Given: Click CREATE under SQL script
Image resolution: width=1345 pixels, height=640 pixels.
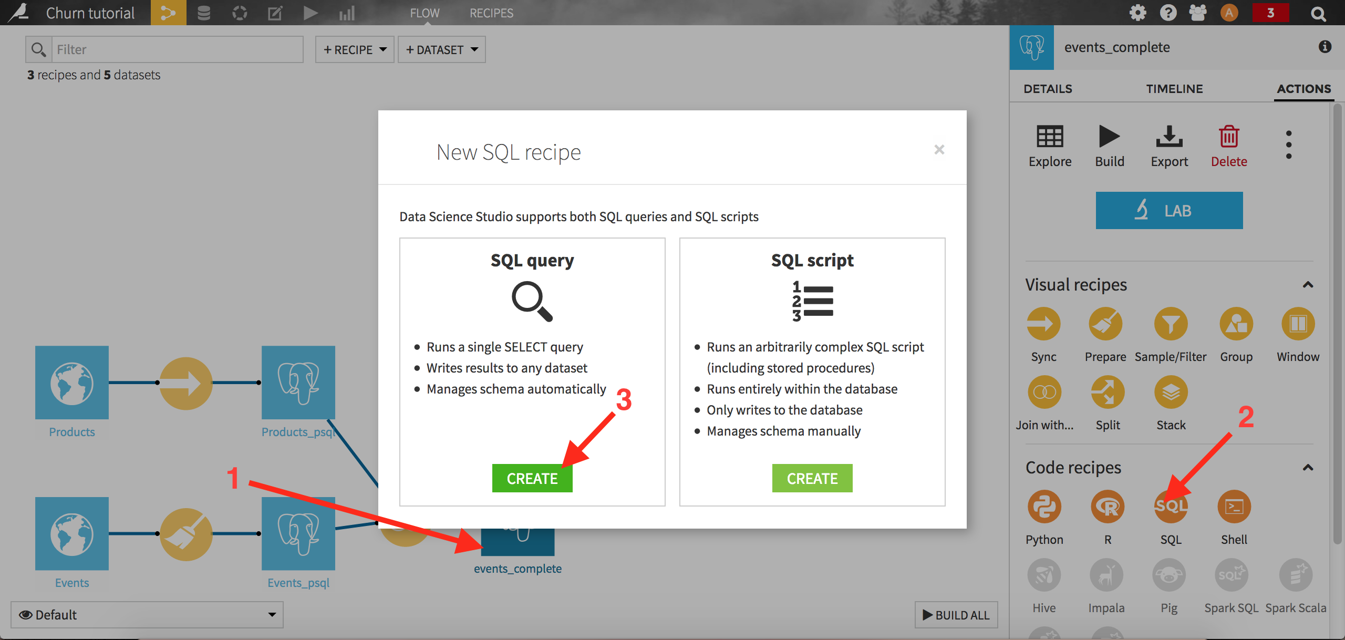Looking at the screenshot, I should [812, 478].
